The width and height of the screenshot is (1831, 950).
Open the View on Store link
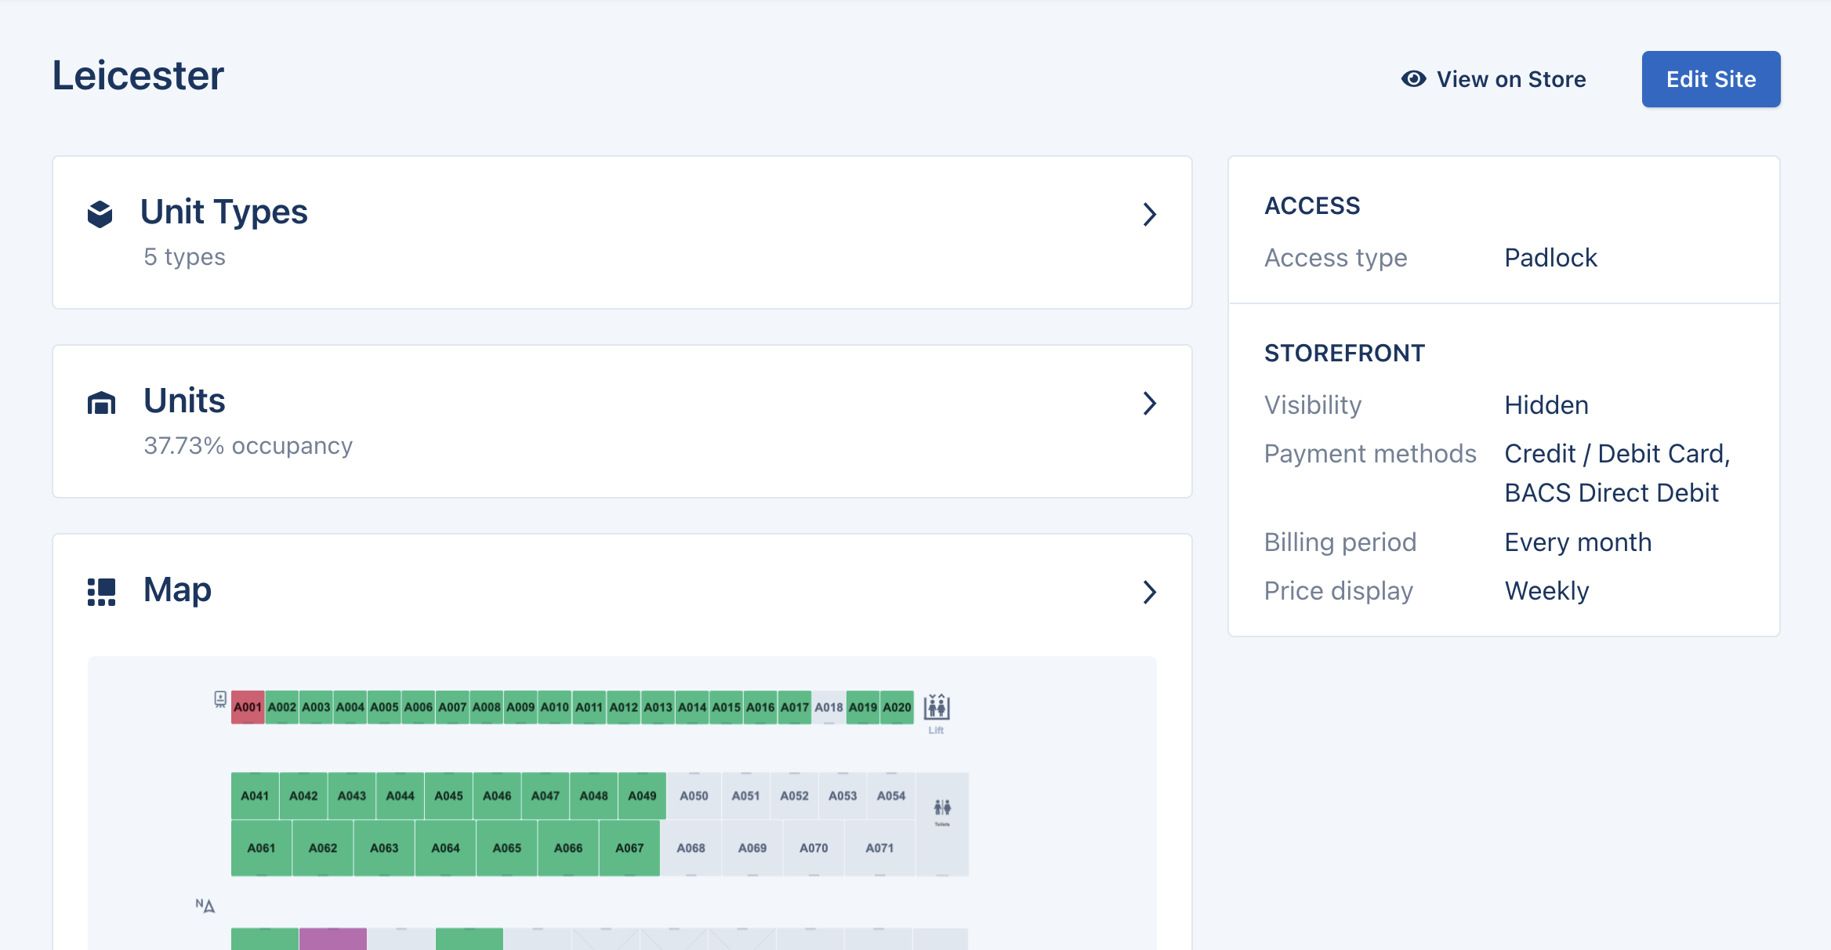click(x=1510, y=79)
